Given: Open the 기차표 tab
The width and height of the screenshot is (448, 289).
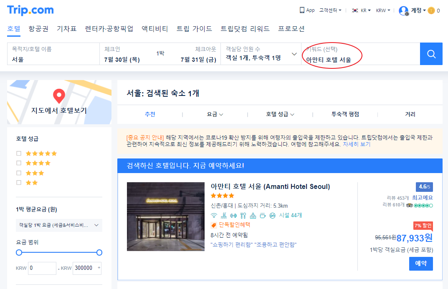Looking at the screenshot, I should (66, 29).
